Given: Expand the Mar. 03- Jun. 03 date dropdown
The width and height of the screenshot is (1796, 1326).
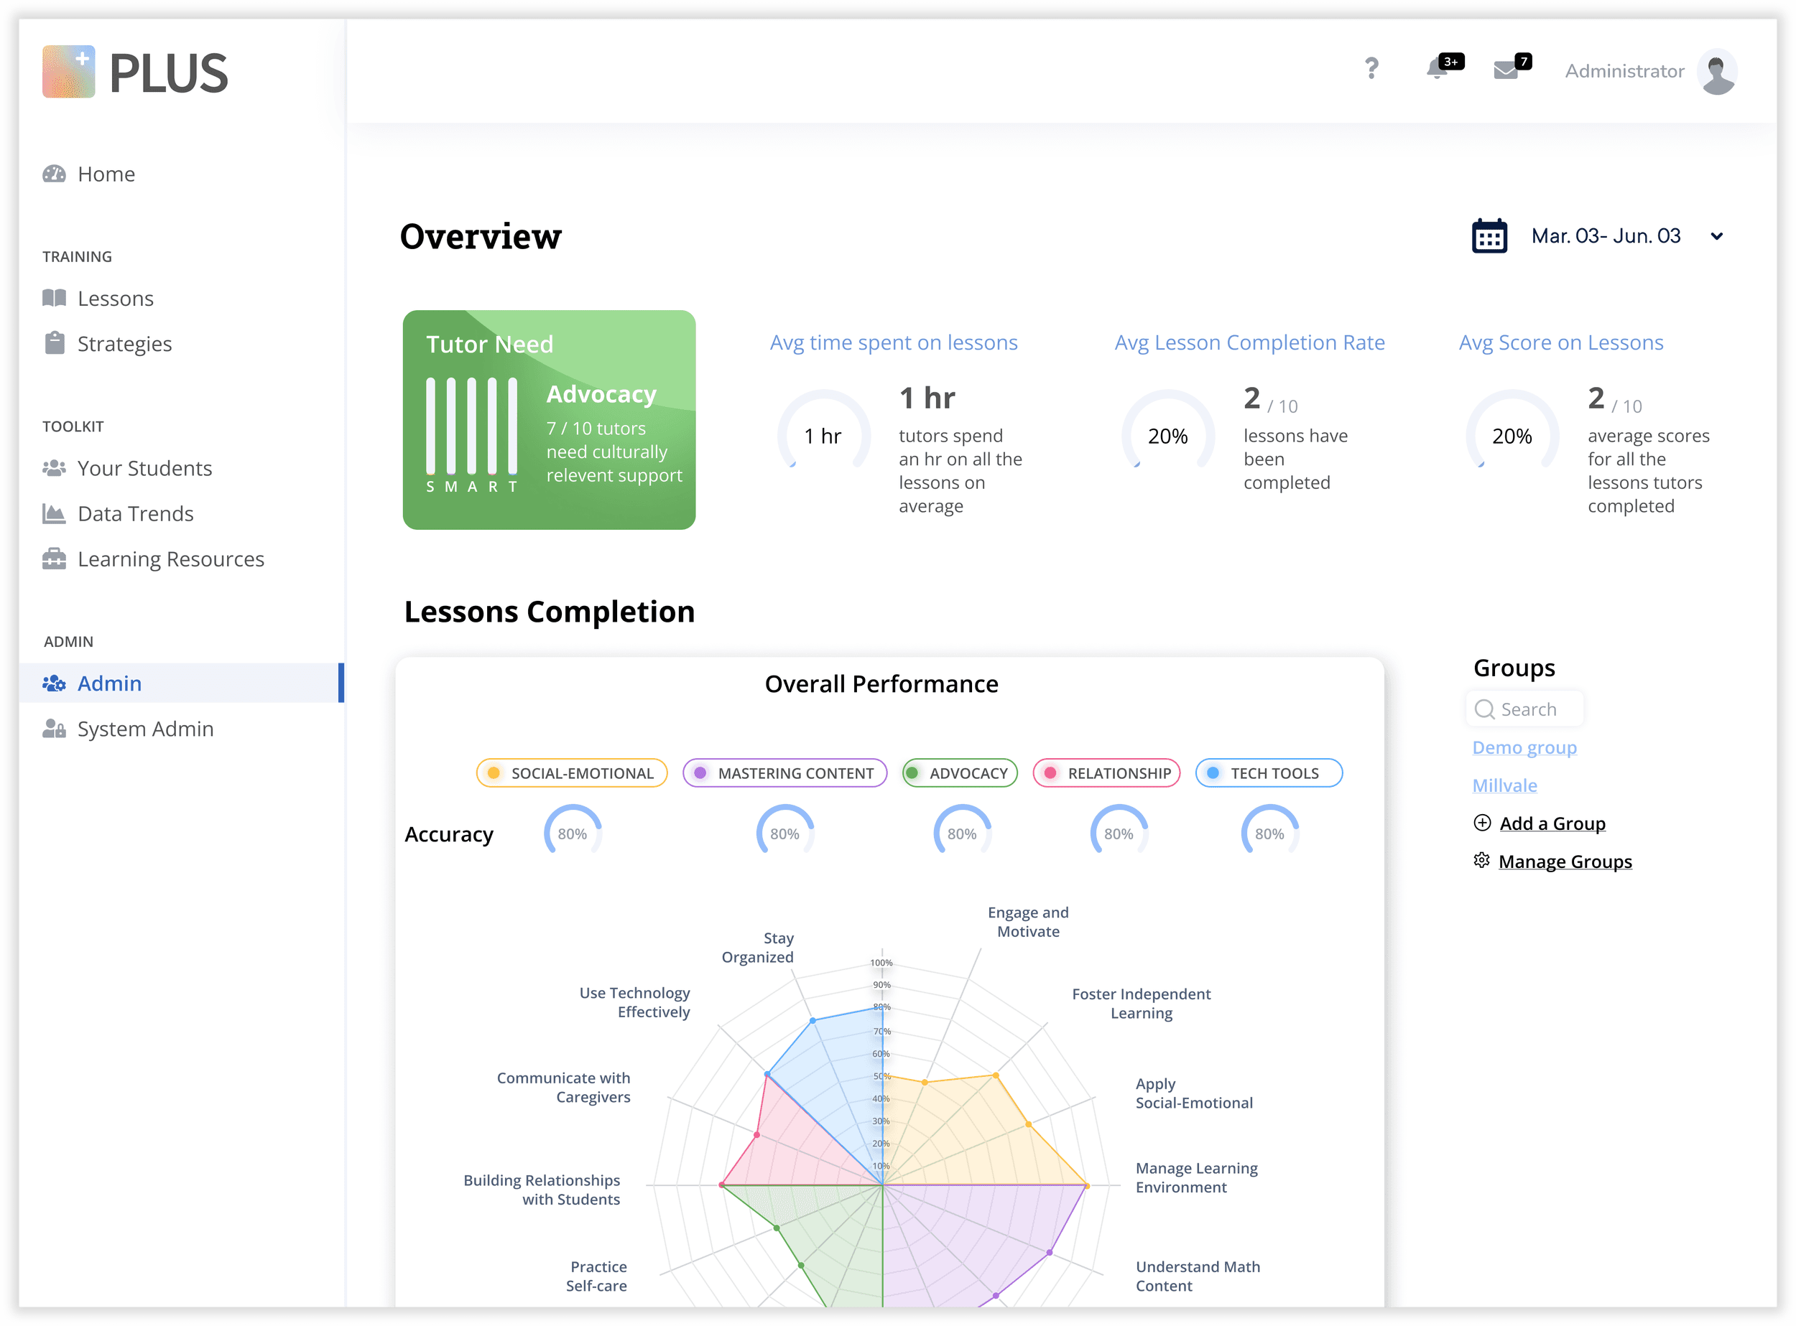Looking at the screenshot, I should click(1716, 236).
